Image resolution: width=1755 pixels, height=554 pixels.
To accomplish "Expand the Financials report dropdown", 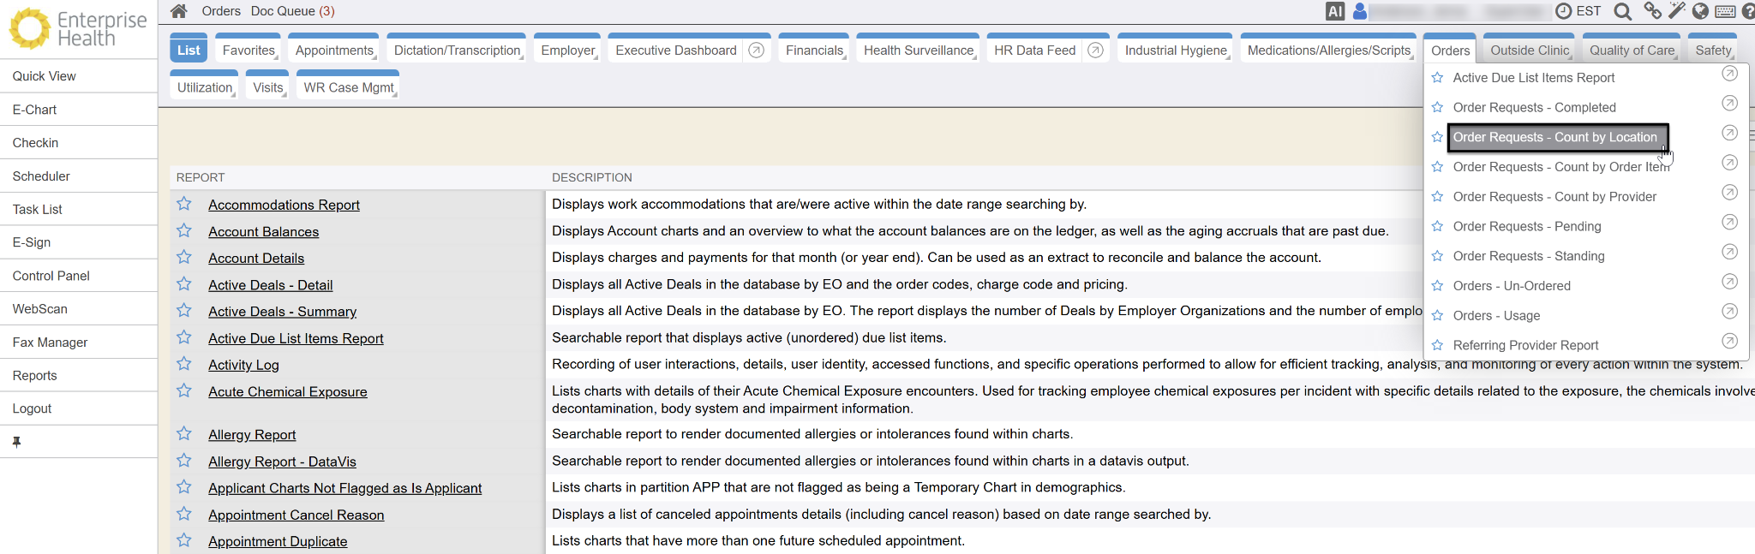I will tap(814, 51).
